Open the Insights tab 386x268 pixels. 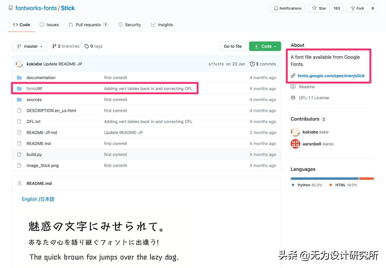pos(162,25)
